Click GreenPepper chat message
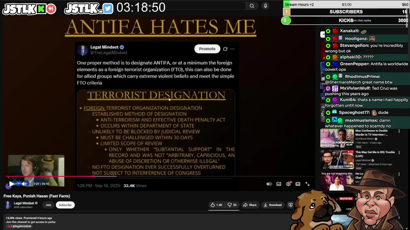The image size is (410, 230). (x=367, y=66)
